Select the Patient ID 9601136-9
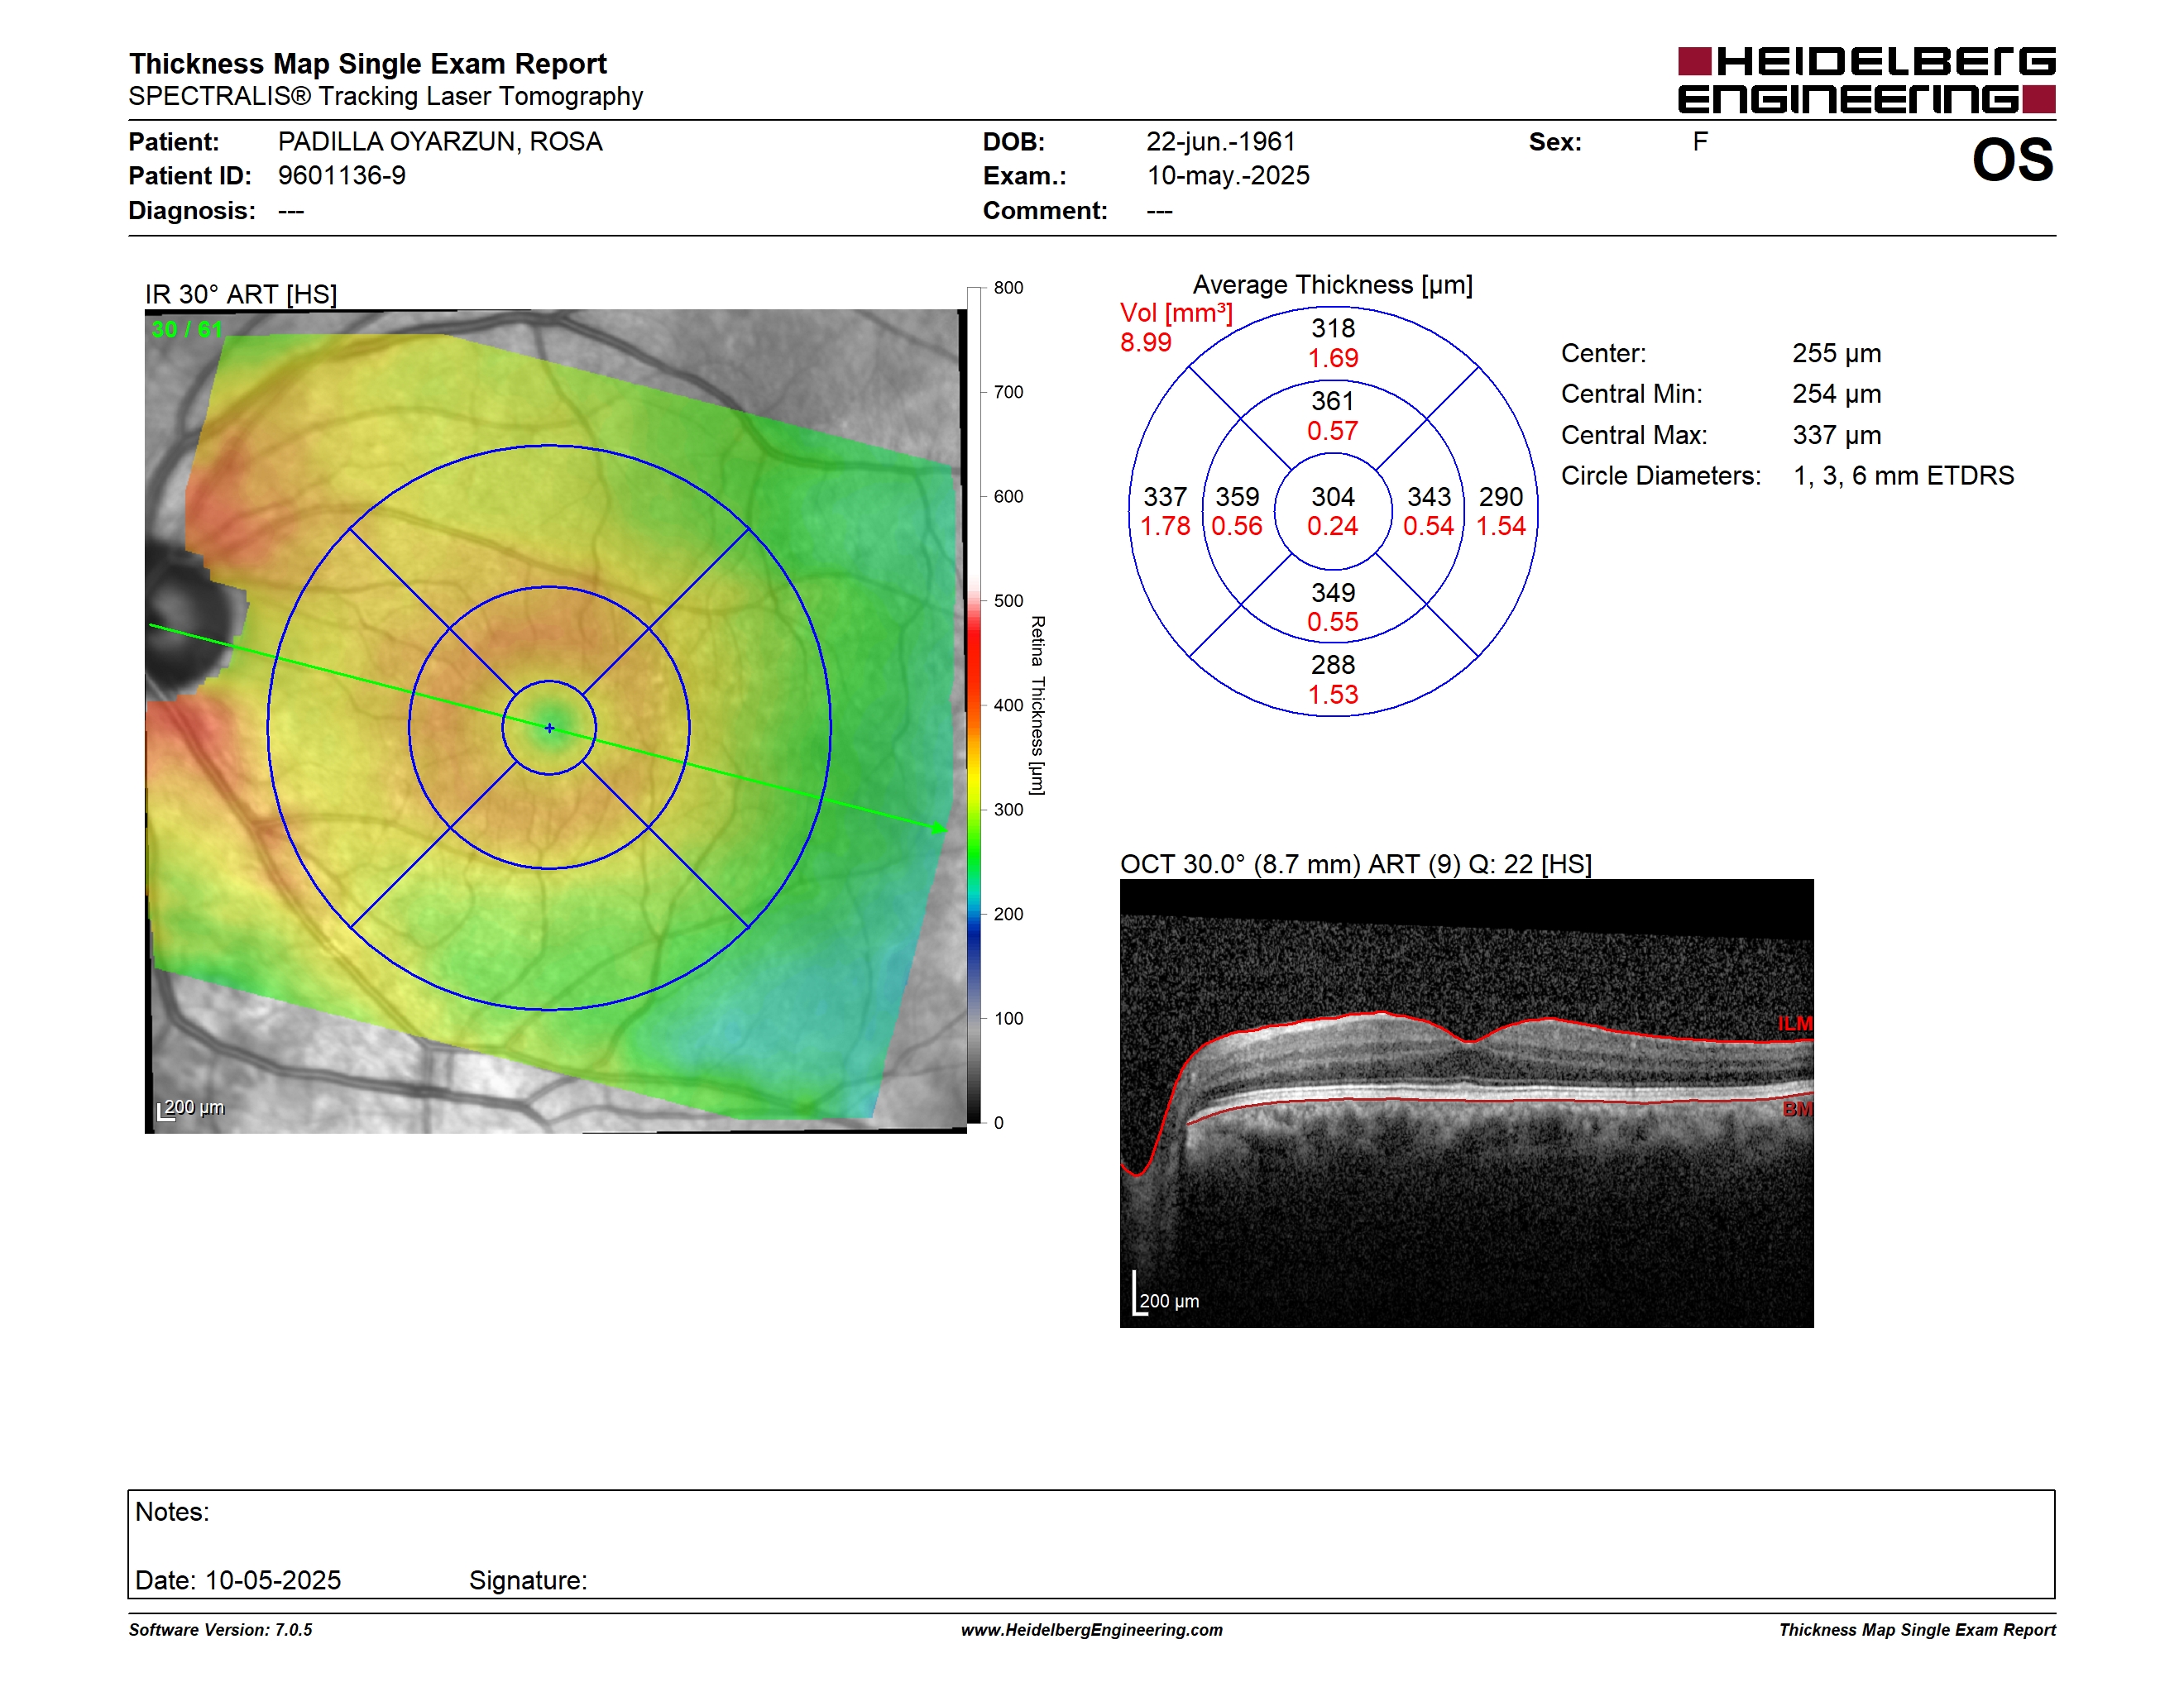The width and height of the screenshot is (2184, 1687). (x=342, y=176)
